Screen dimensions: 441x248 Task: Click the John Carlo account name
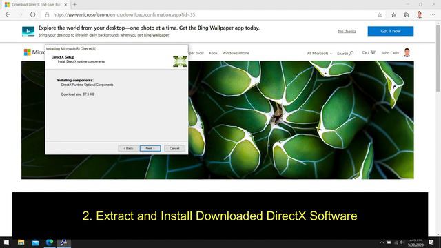point(390,53)
